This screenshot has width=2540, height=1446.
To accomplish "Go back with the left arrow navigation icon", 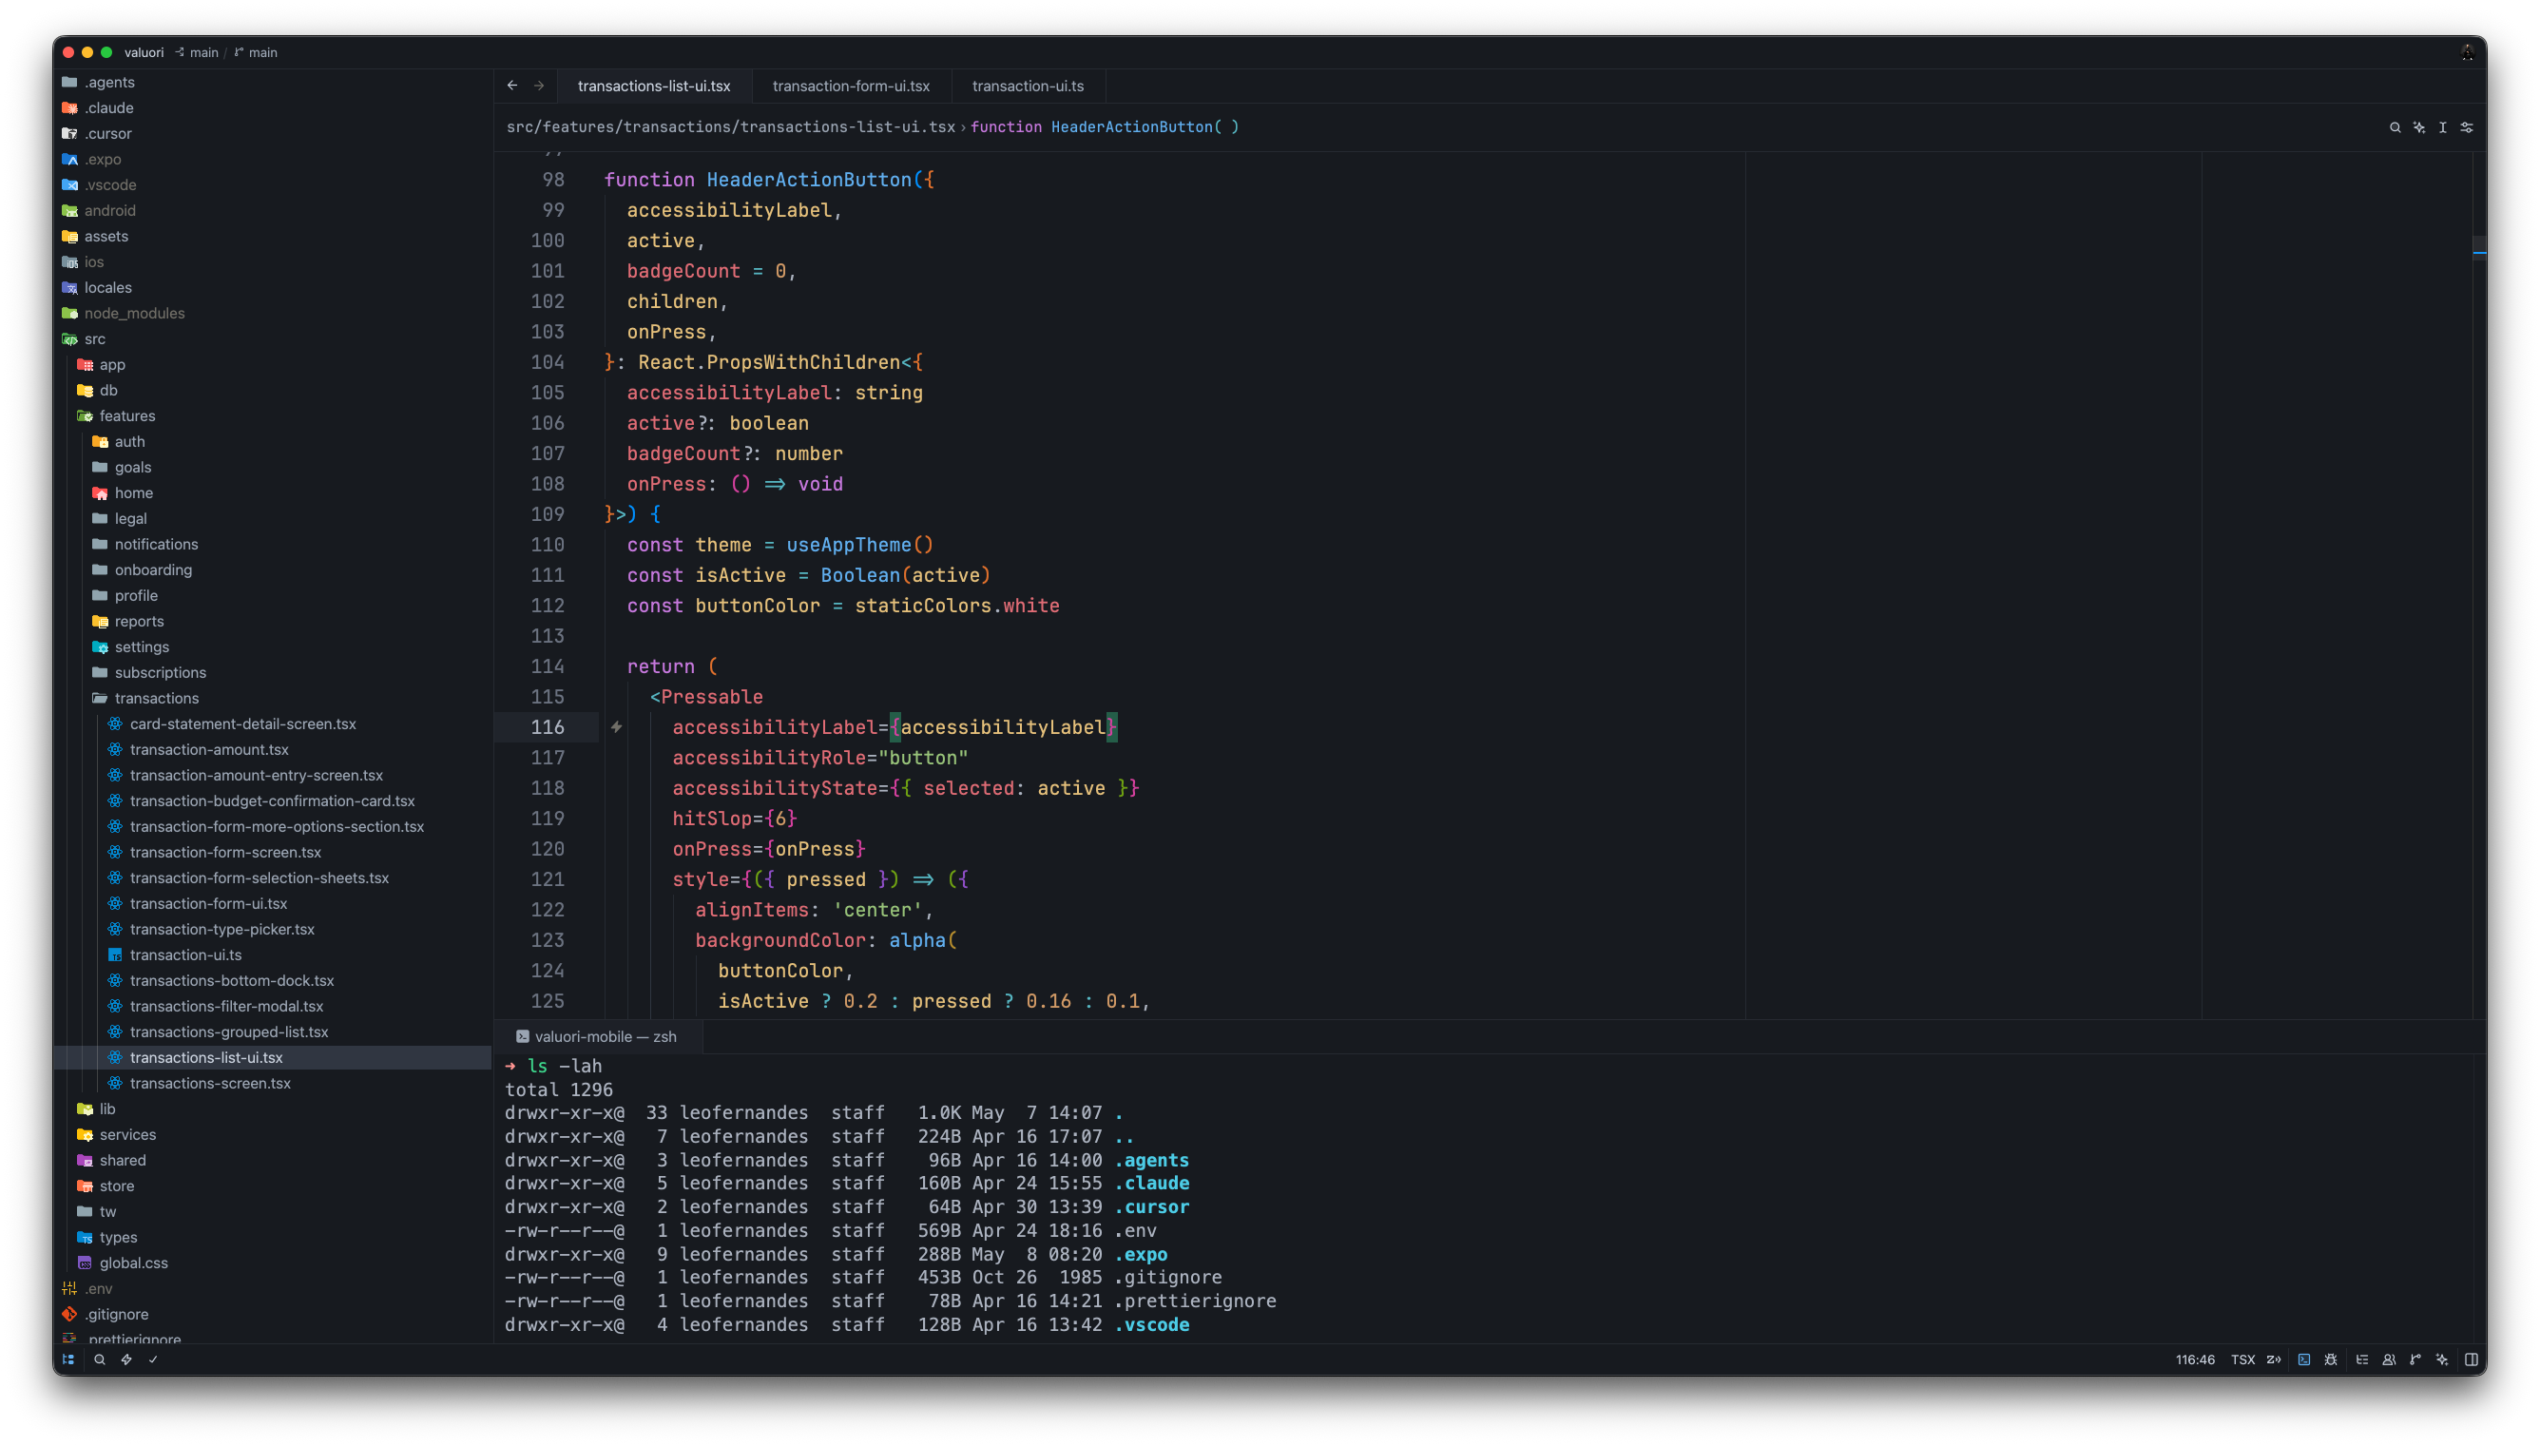I will (512, 86).
